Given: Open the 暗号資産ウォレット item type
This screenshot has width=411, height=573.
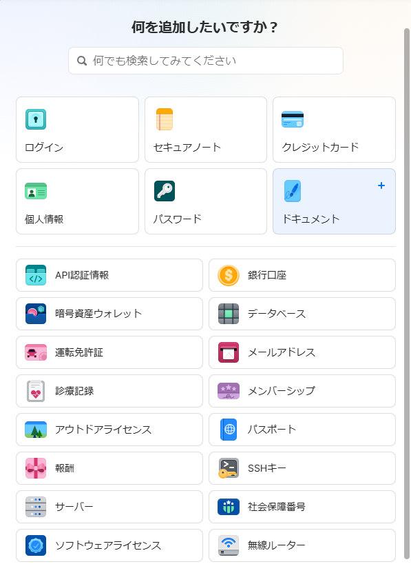Looking at the screenshot, I should pos(109,314).
